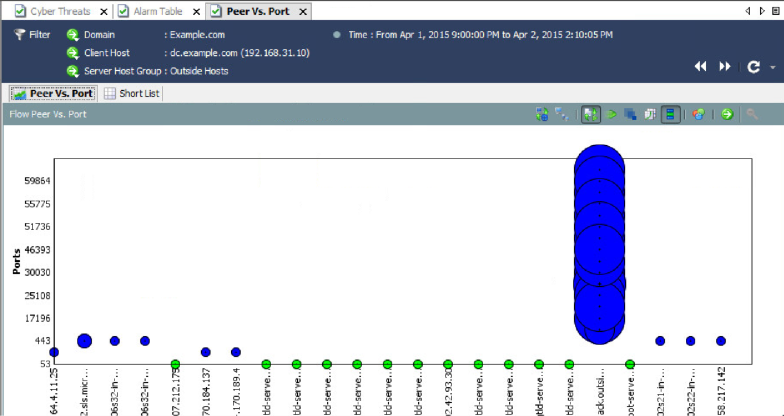784x416 pixels.
Task: Switch to the Cyber Threats tab
Action: pos(60,11)
